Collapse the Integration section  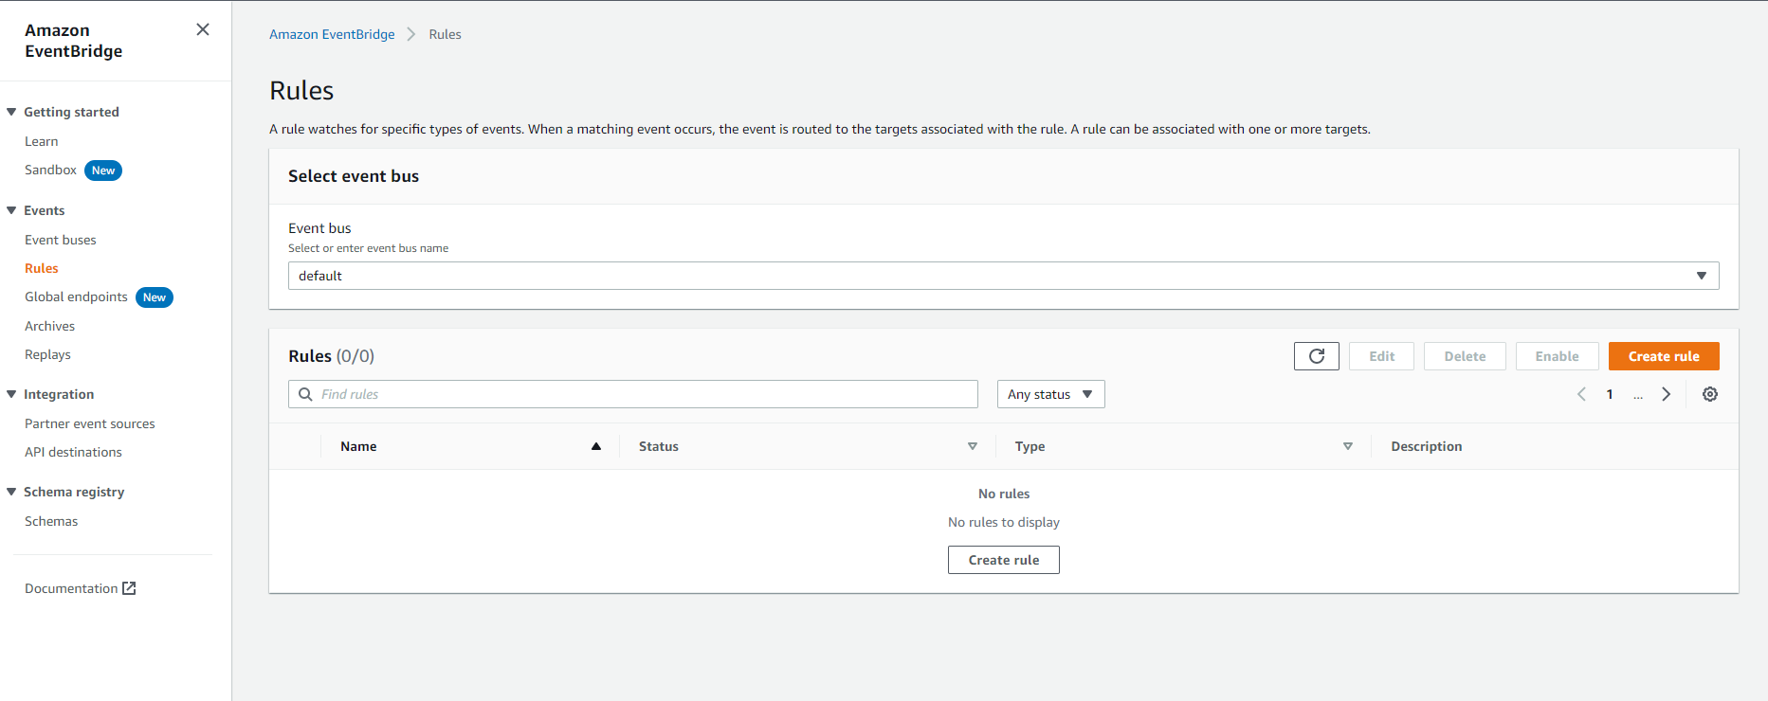click(11, 394)
